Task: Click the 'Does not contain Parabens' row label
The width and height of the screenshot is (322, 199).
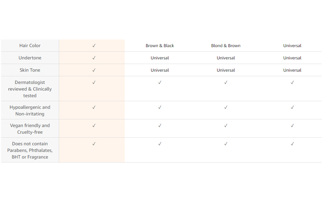Action: [x=30, y=150]
